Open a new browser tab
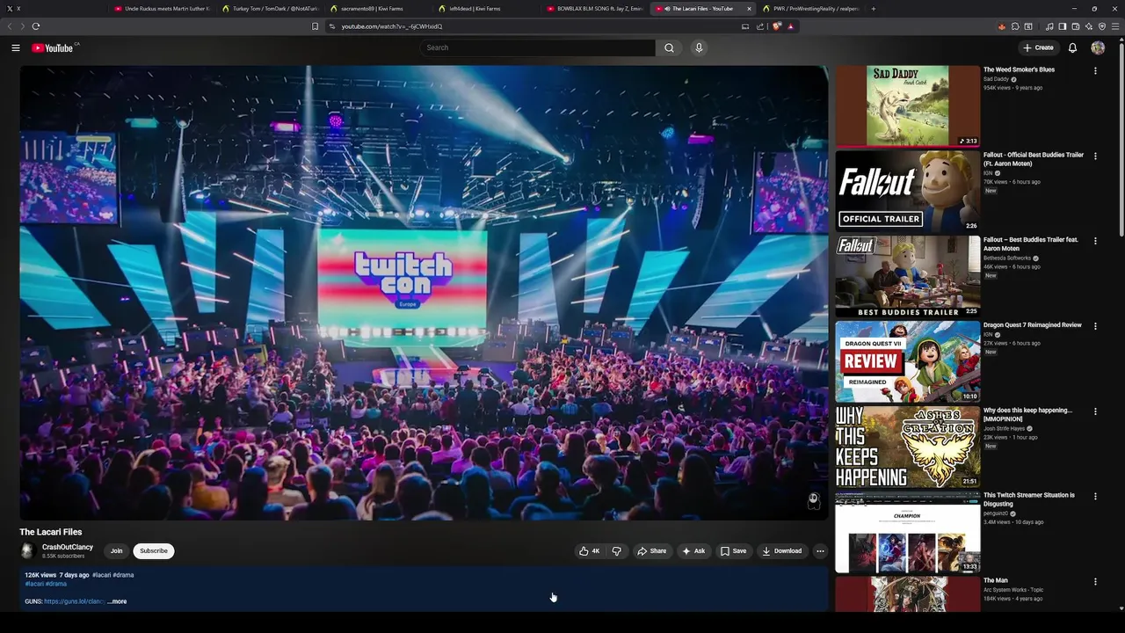 873,9
